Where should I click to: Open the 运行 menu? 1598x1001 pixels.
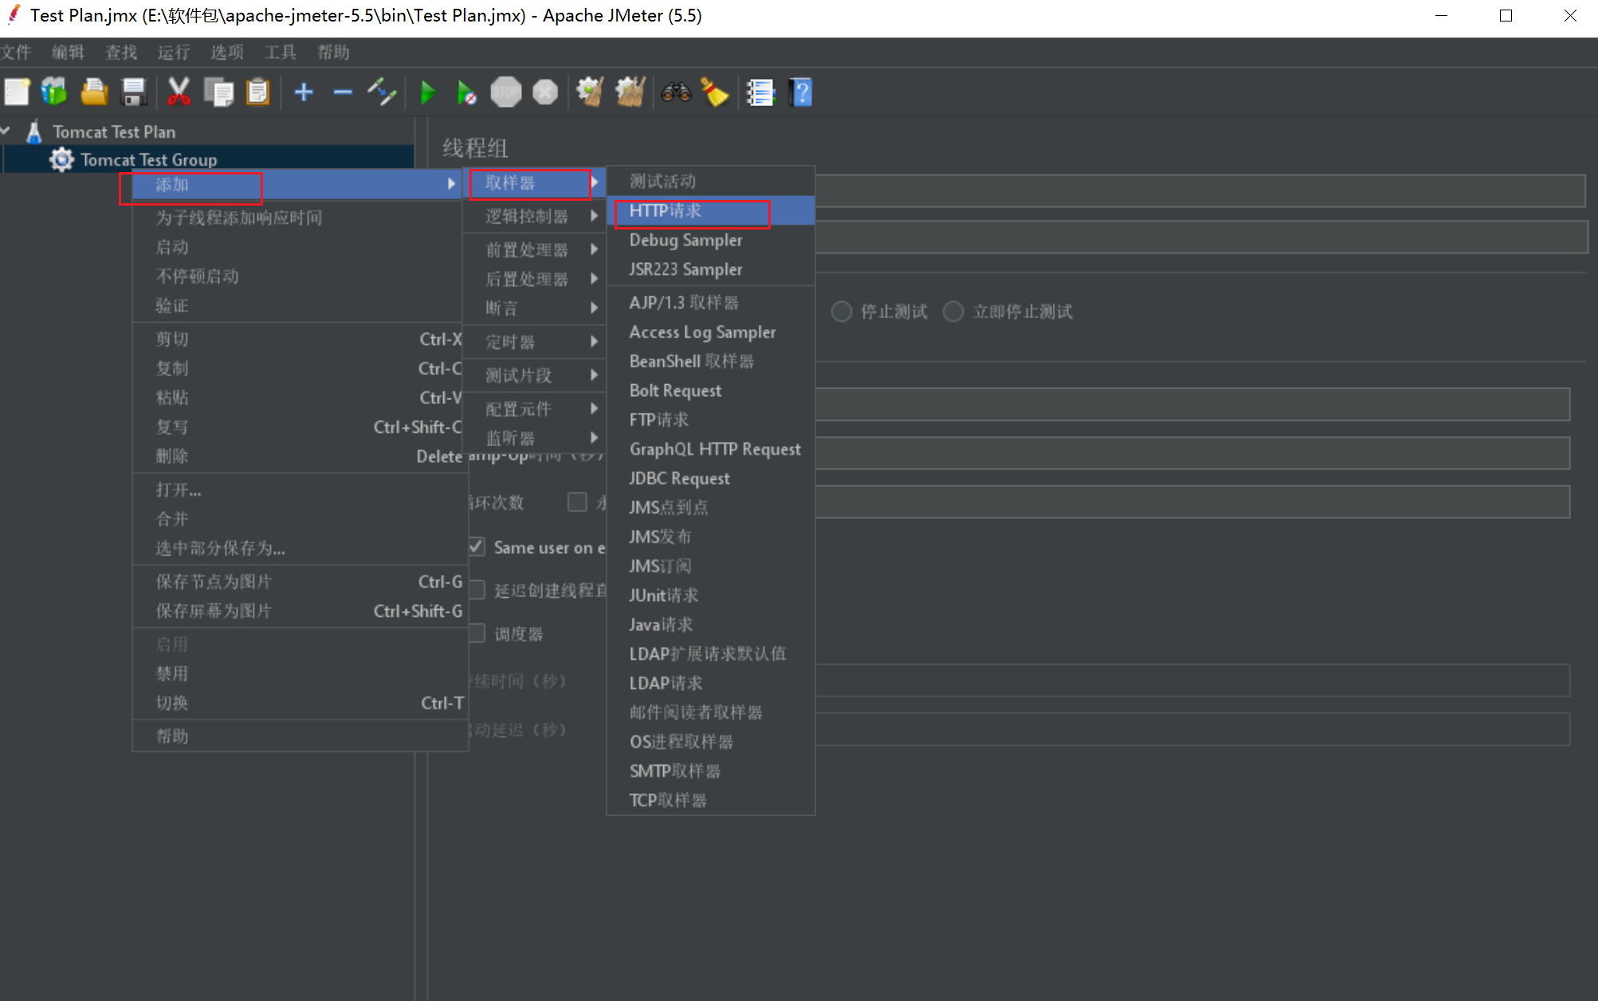(174, 53)
